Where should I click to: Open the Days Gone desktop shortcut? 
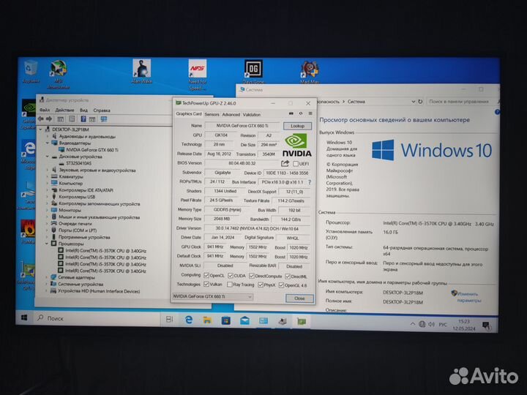[x=253, y=72]
